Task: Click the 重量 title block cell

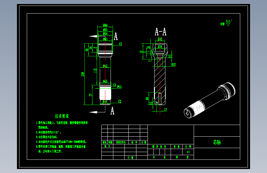Action: coord(176,147)
